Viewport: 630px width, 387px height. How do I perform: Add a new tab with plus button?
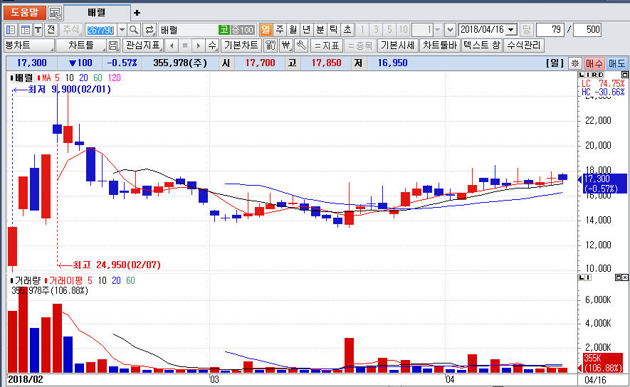[x=137, y=13]
